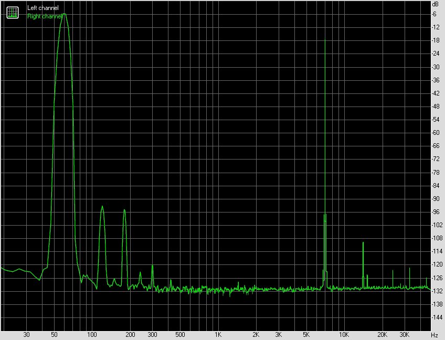Click the 30K frequency label
This screenshot has height=340, width=445.
[405, 335]
